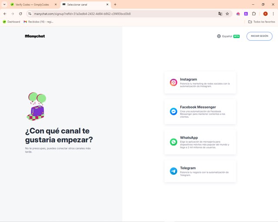Image resolution: width=278 pixels, height=222 pixels.
Task: Click the Manychat logo
Action: click(x=35, y=36)
